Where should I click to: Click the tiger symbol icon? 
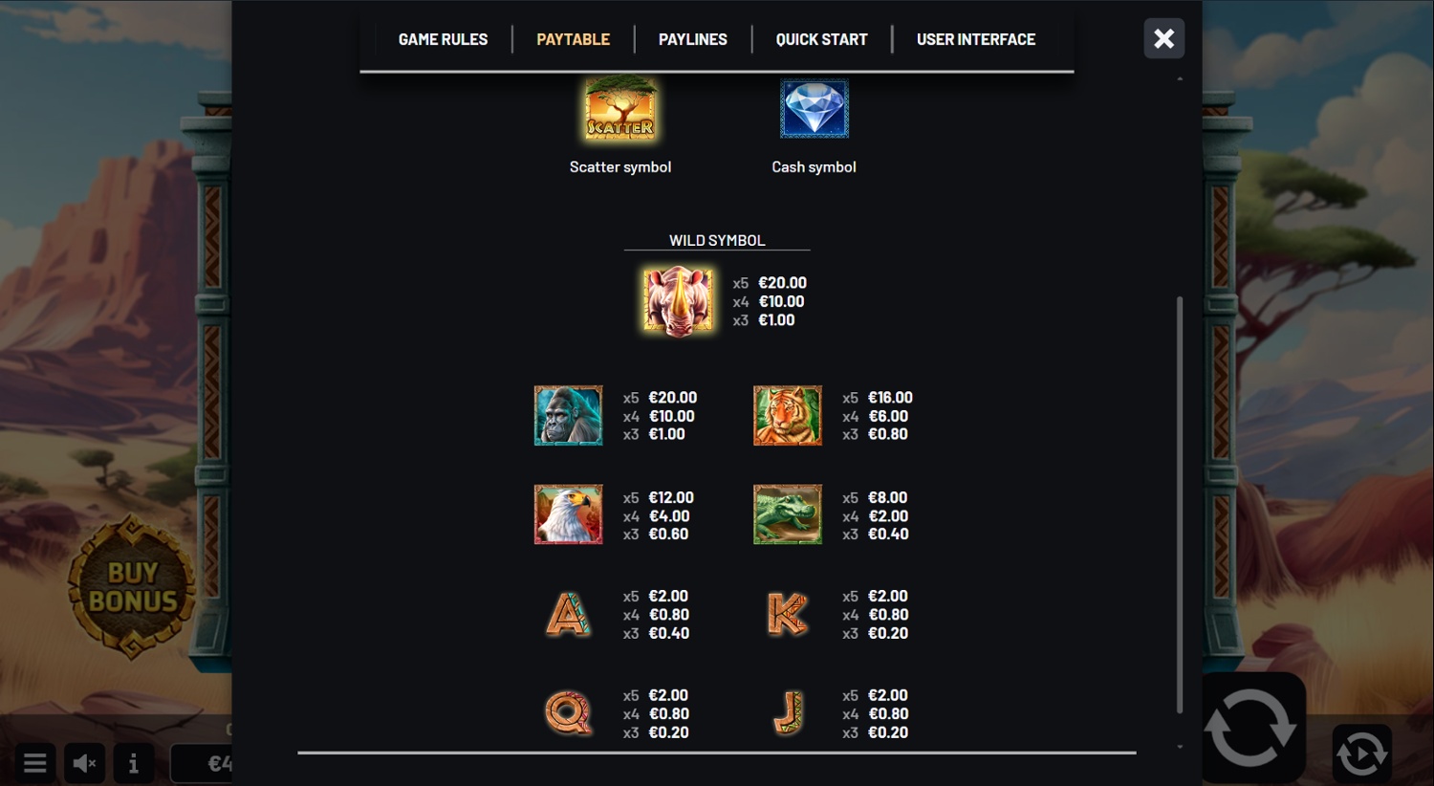[x=787, y=416]
